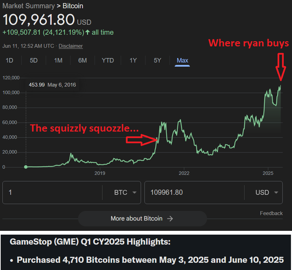Viewport: 292px width, 270px height.
Task: Open the USD currency dropdown
Action: point(267,192)
